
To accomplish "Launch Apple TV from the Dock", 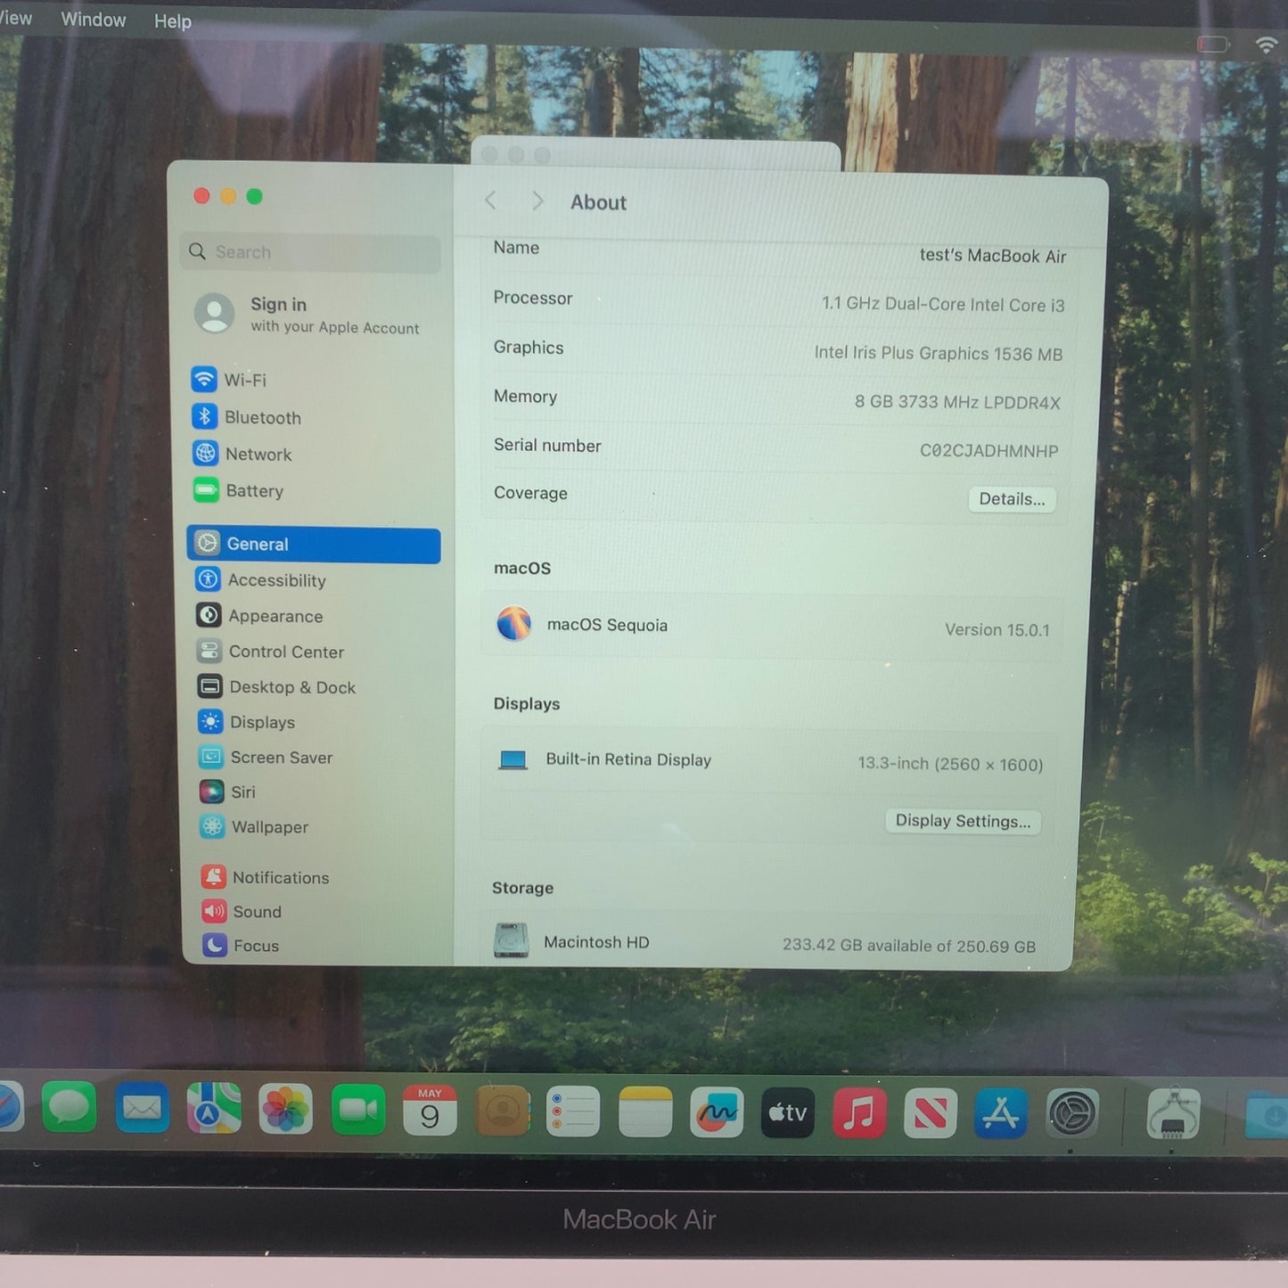I will coord(788,1112).
